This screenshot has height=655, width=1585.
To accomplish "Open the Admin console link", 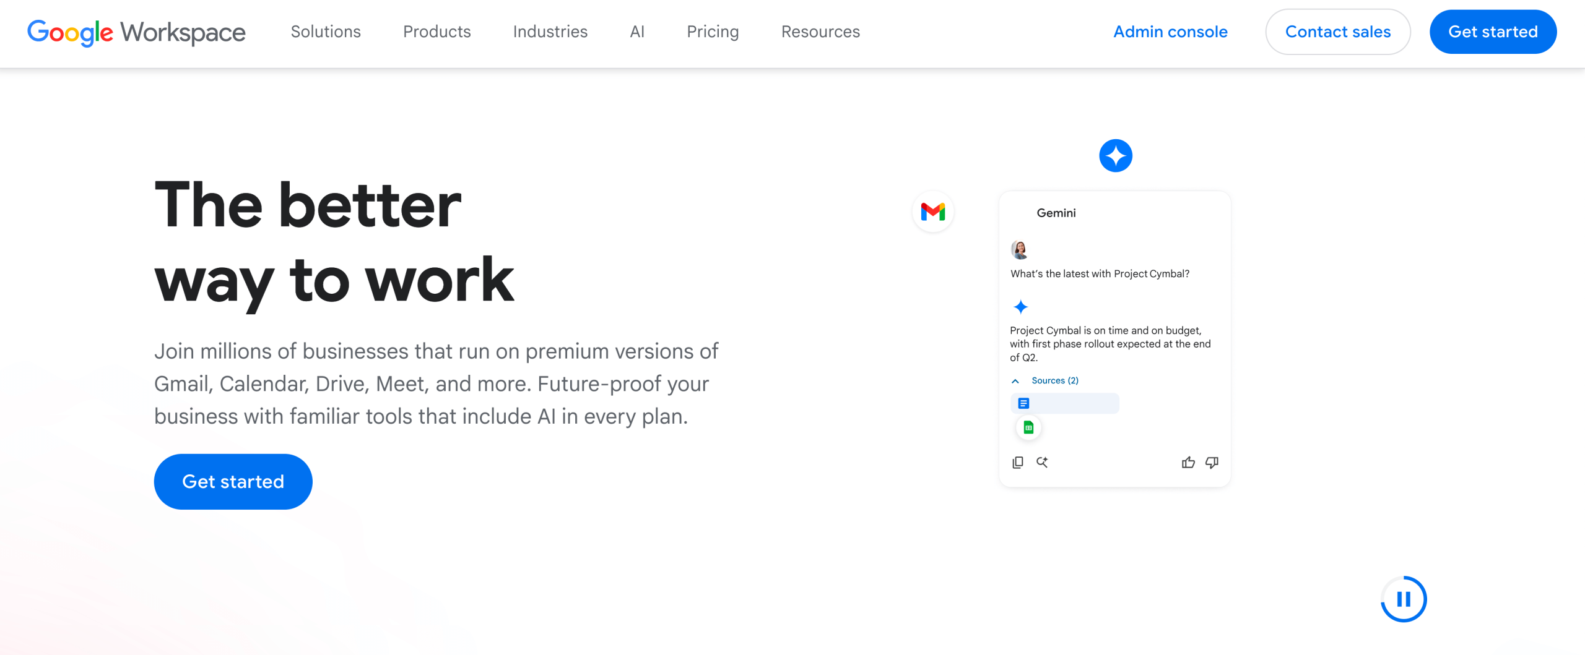I will pos(1171,32).
